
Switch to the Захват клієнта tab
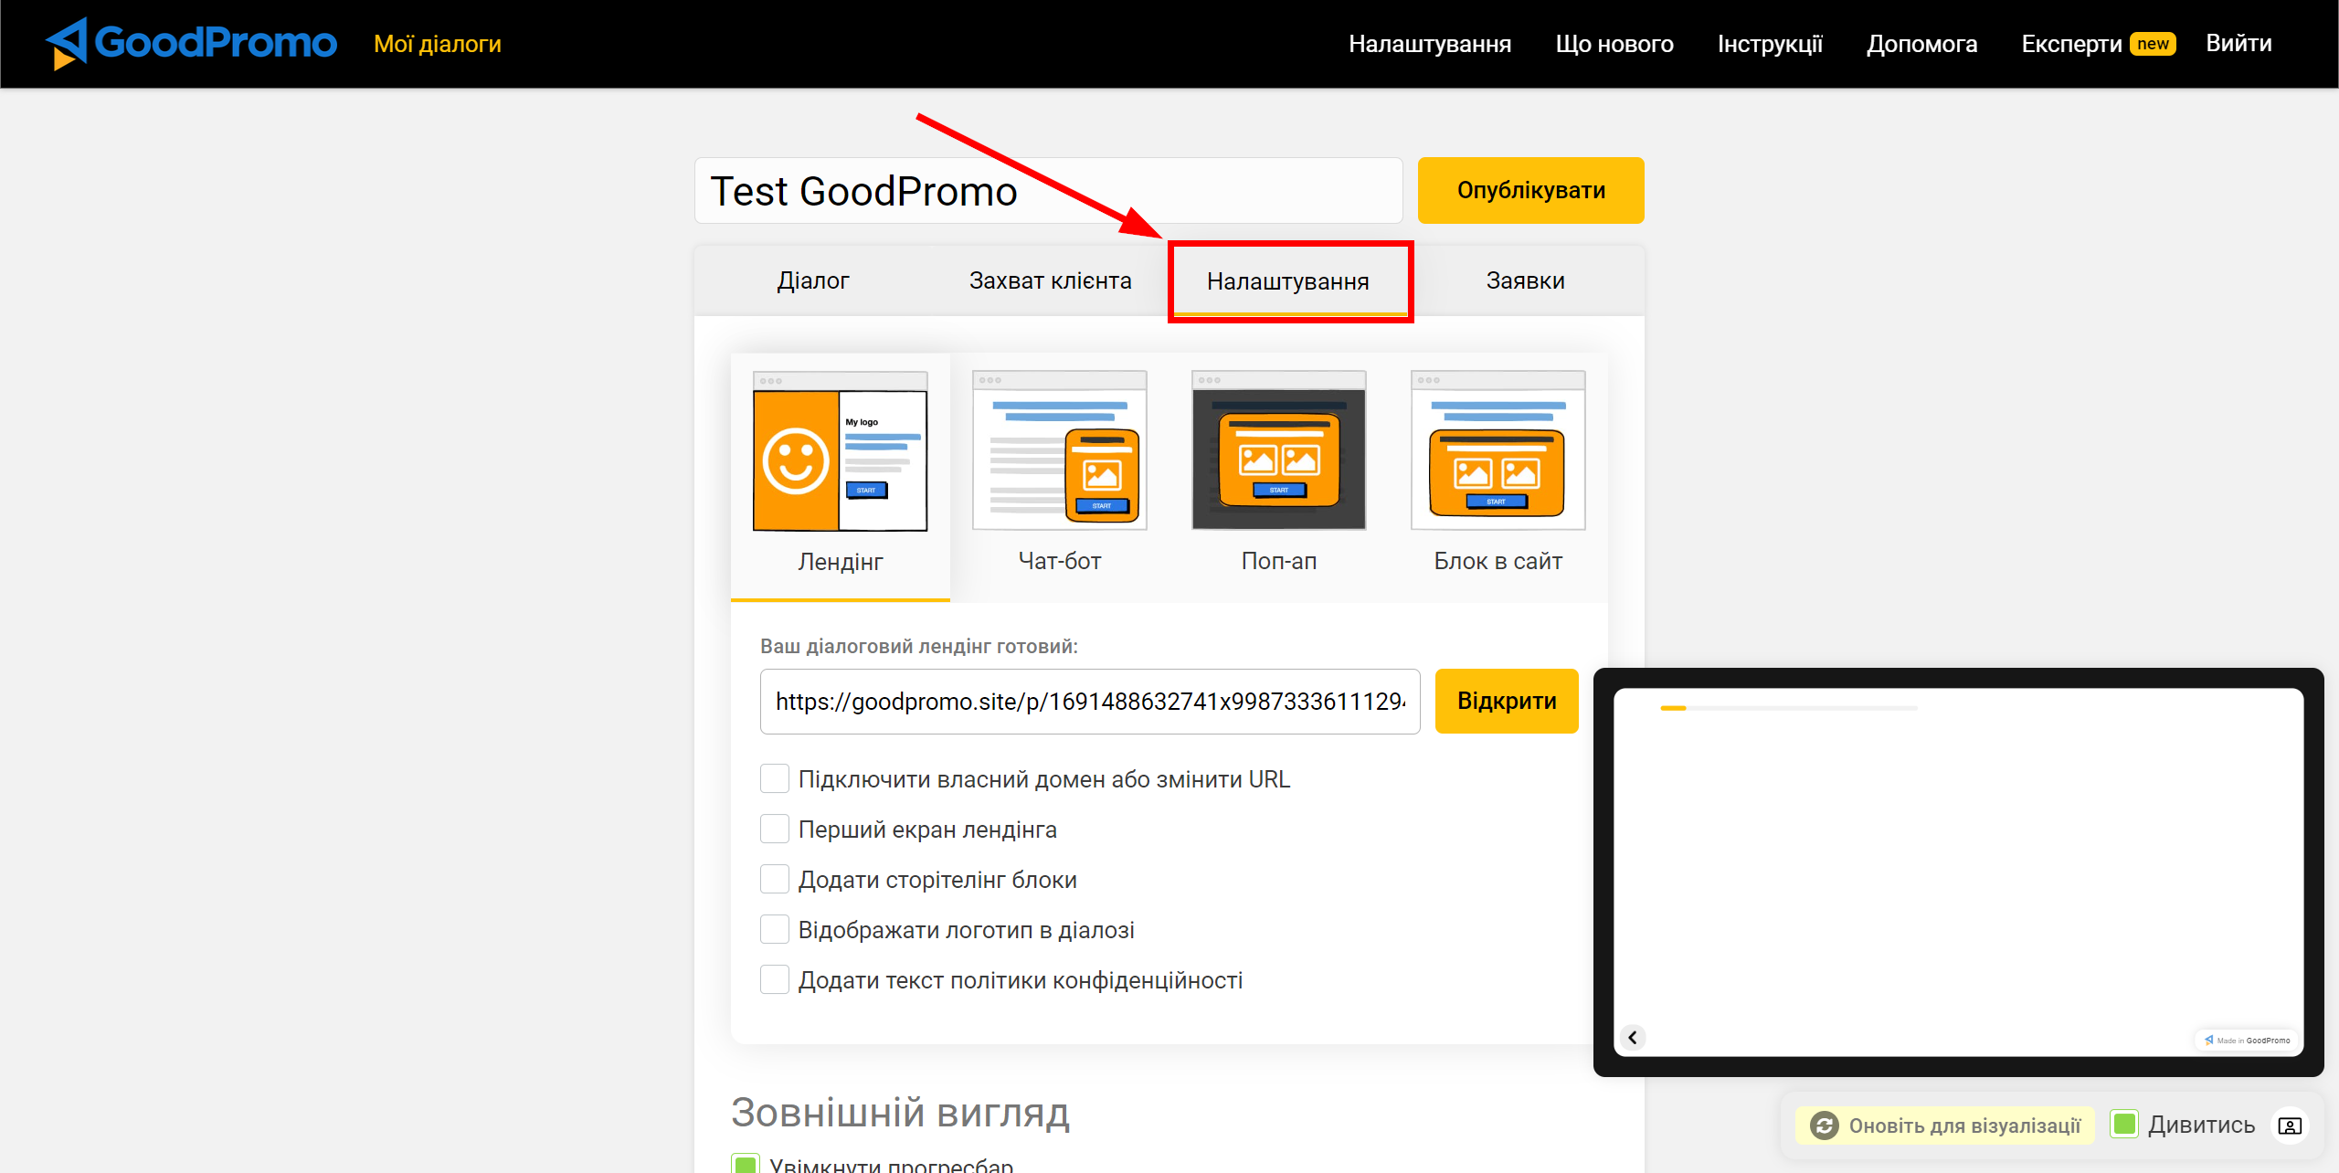1051,280
